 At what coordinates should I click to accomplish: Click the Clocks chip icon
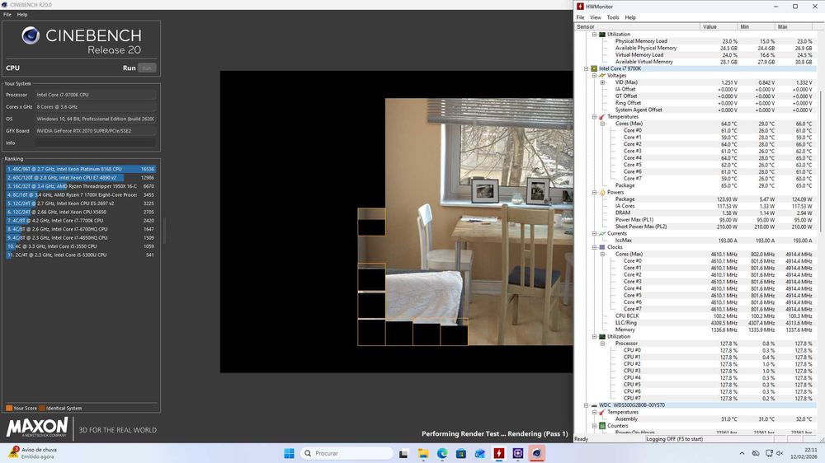click(x=602, y=247)
